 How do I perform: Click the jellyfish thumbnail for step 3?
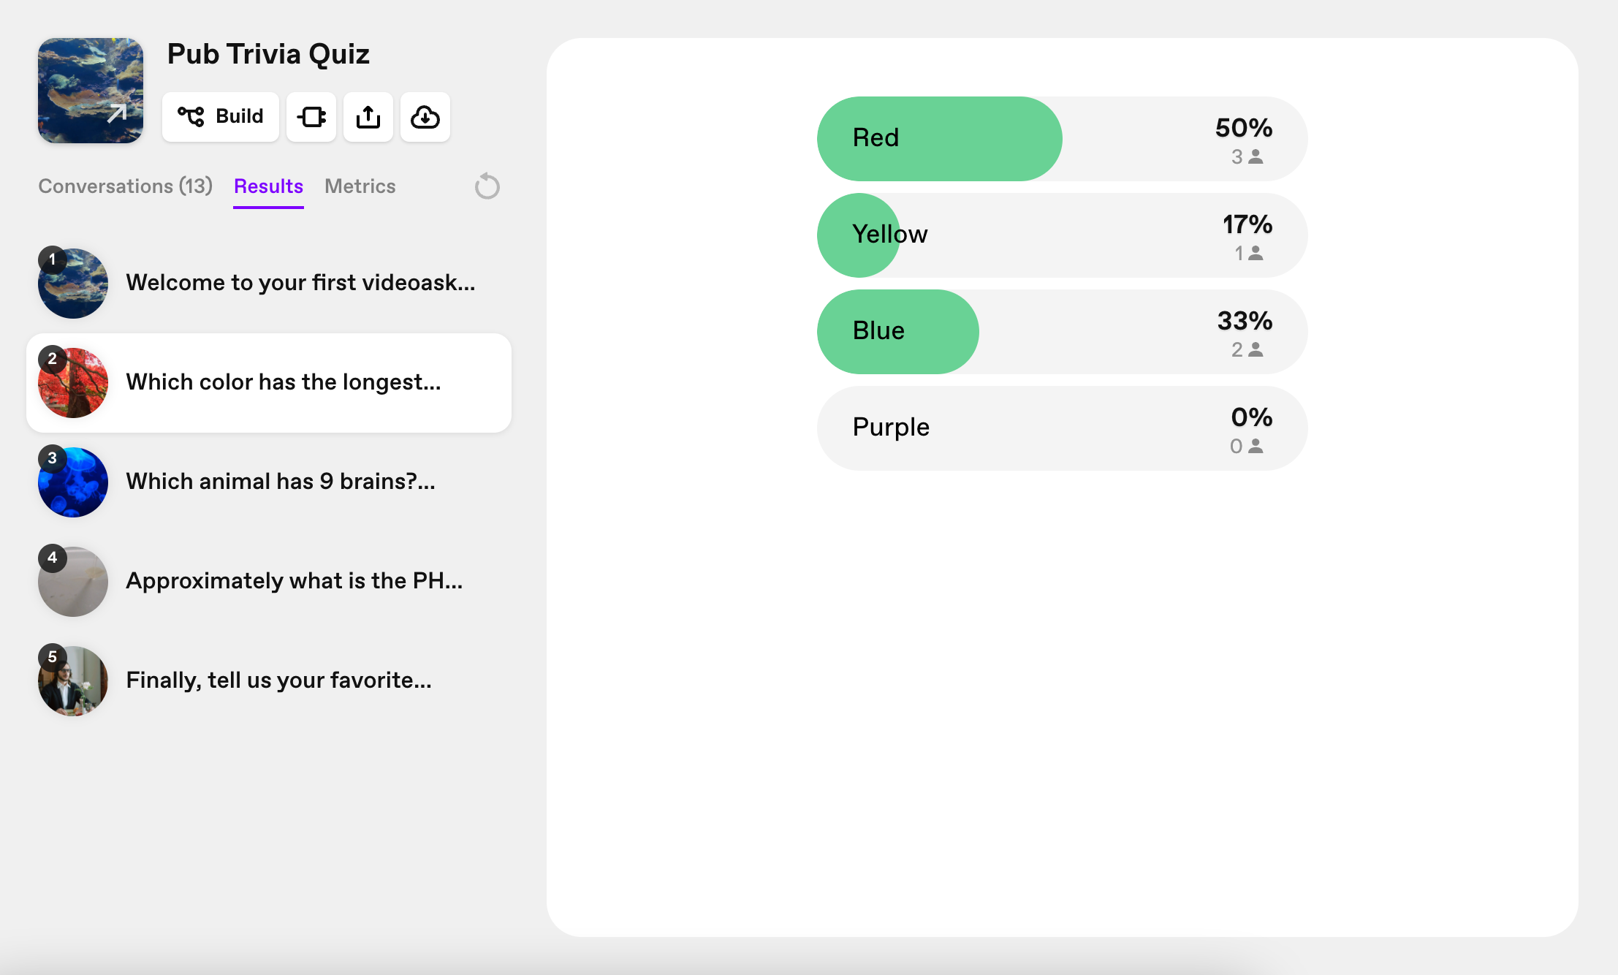tap(73, 482)
